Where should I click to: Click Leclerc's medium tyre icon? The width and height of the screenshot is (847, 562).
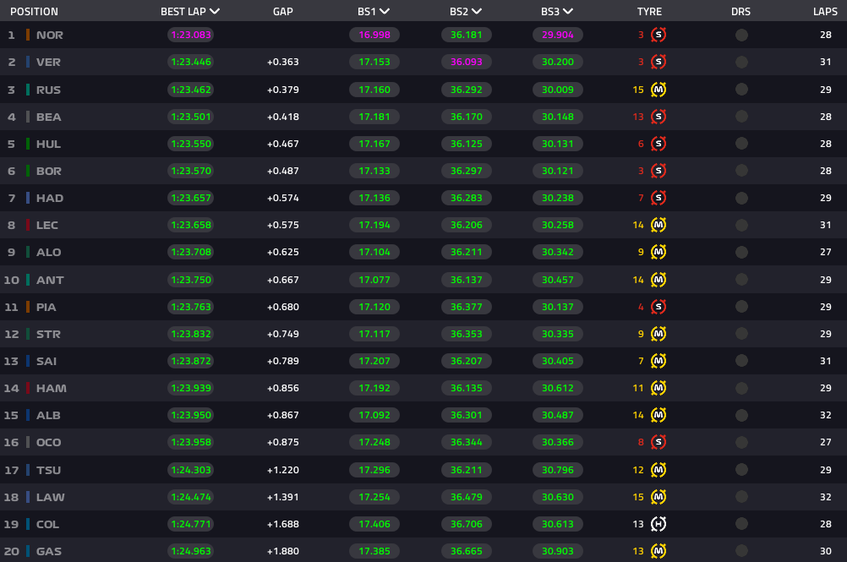pyautogui.click(x=659, y=226)
